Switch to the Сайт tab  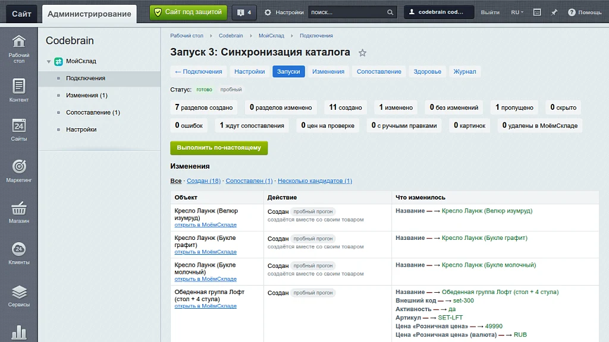click(x=21, y=14)
